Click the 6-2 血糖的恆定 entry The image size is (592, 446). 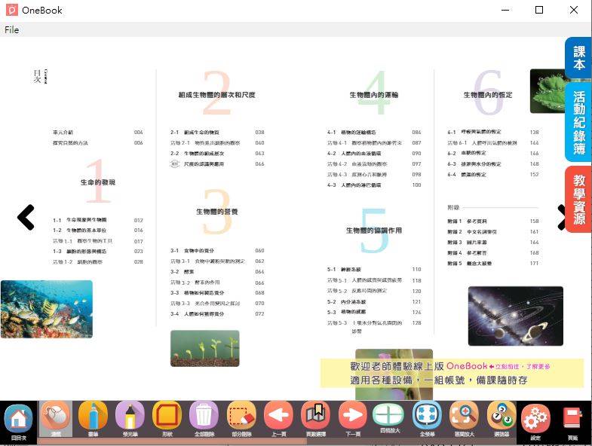493,153
